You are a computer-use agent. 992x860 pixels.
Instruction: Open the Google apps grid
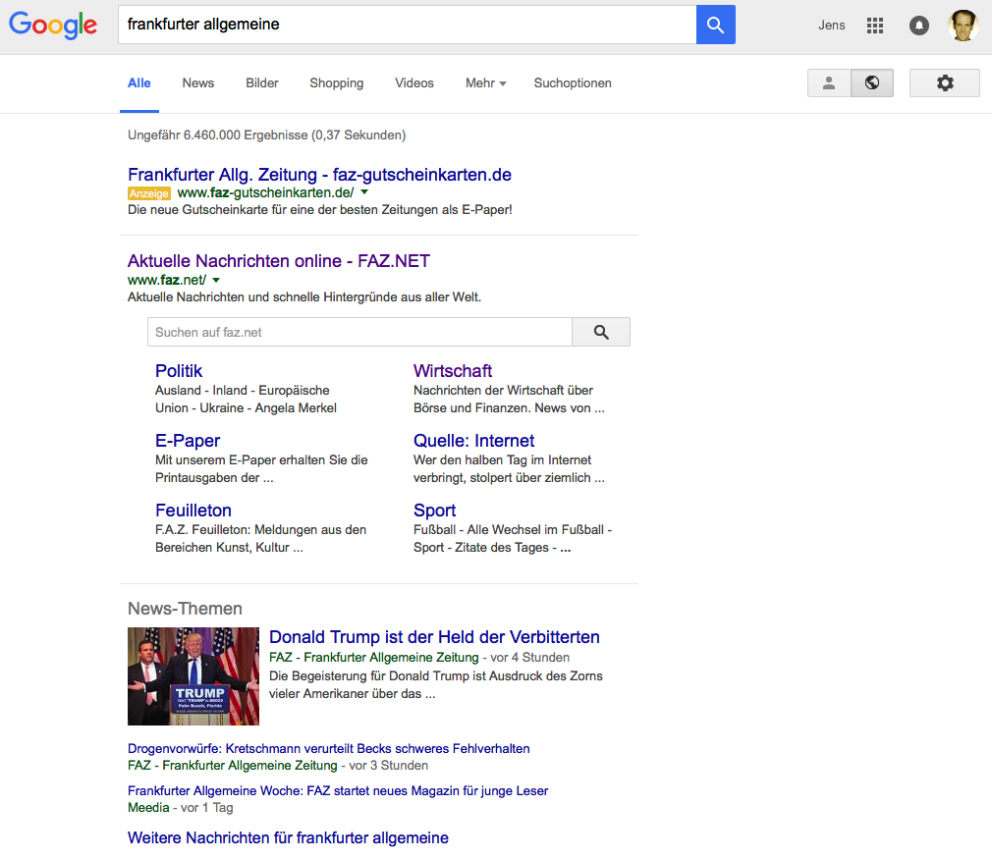875,26
